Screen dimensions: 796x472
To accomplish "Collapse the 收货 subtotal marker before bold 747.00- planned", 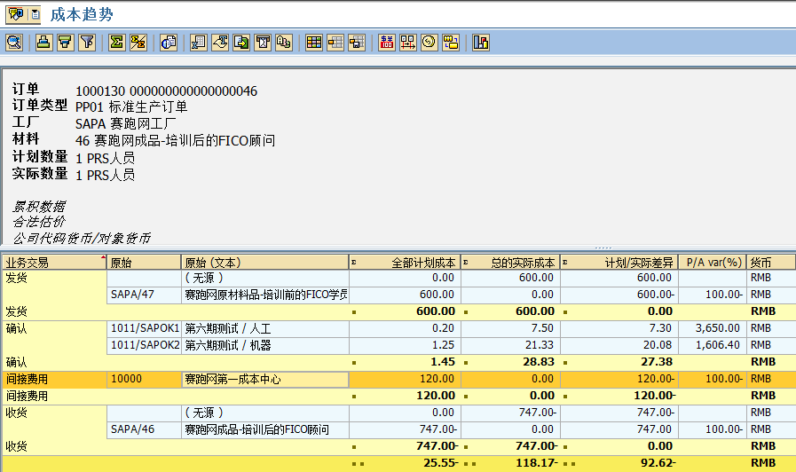I will (354, 447).
